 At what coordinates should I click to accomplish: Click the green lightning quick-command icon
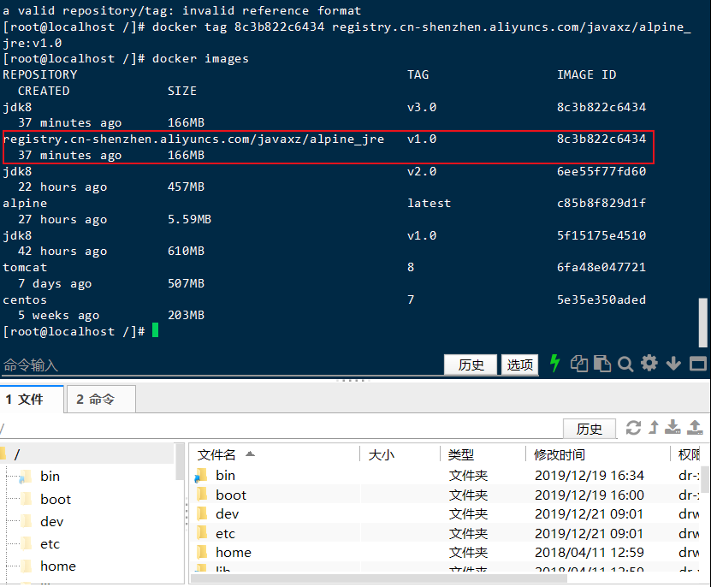point(554,364)
